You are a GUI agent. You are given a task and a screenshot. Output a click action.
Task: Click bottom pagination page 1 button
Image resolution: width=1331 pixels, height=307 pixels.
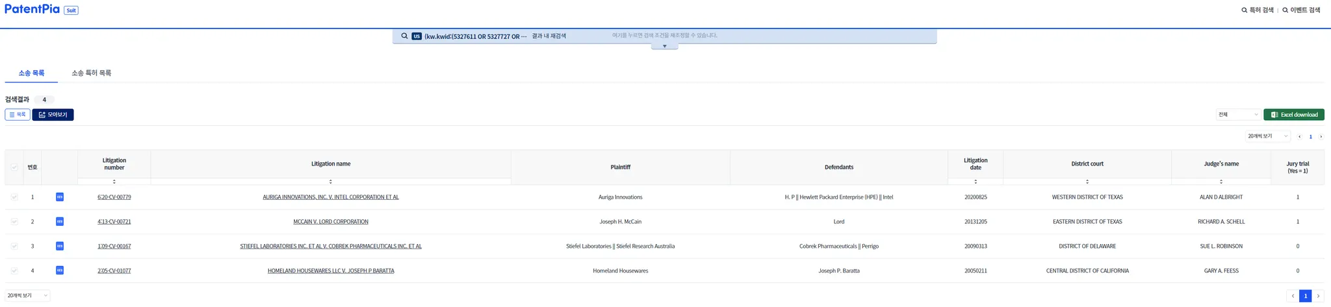(x=1305, y=296)
